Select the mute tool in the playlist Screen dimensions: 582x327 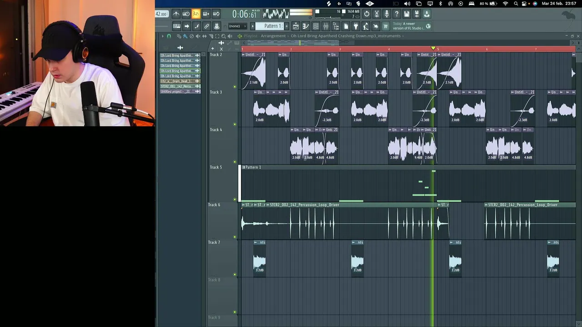[198, 36]
